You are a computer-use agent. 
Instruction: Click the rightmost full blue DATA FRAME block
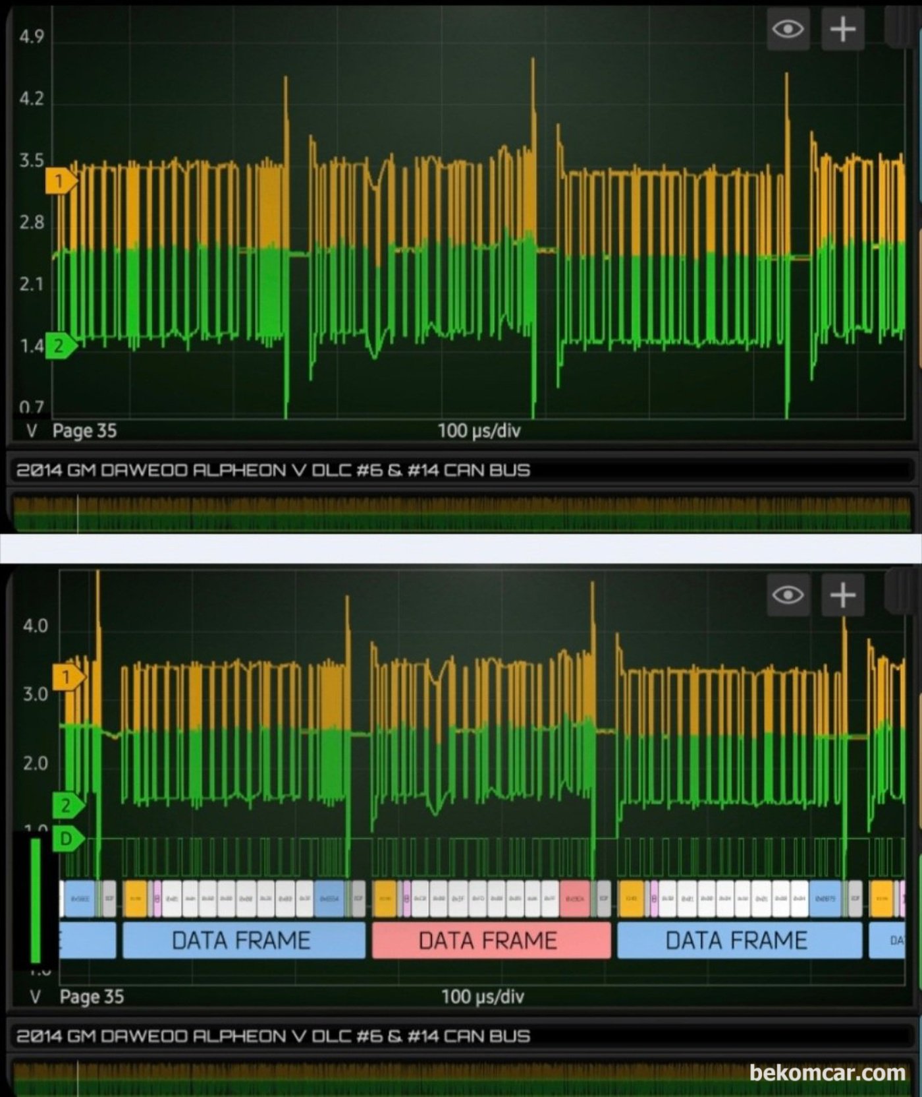(x=739, y=940)
